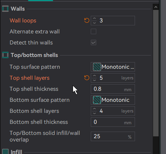Image resolution: width=166 pixels, height=154 pixels.
Task: Click the vertical scrollbar thumb
Action: point(156,73)
